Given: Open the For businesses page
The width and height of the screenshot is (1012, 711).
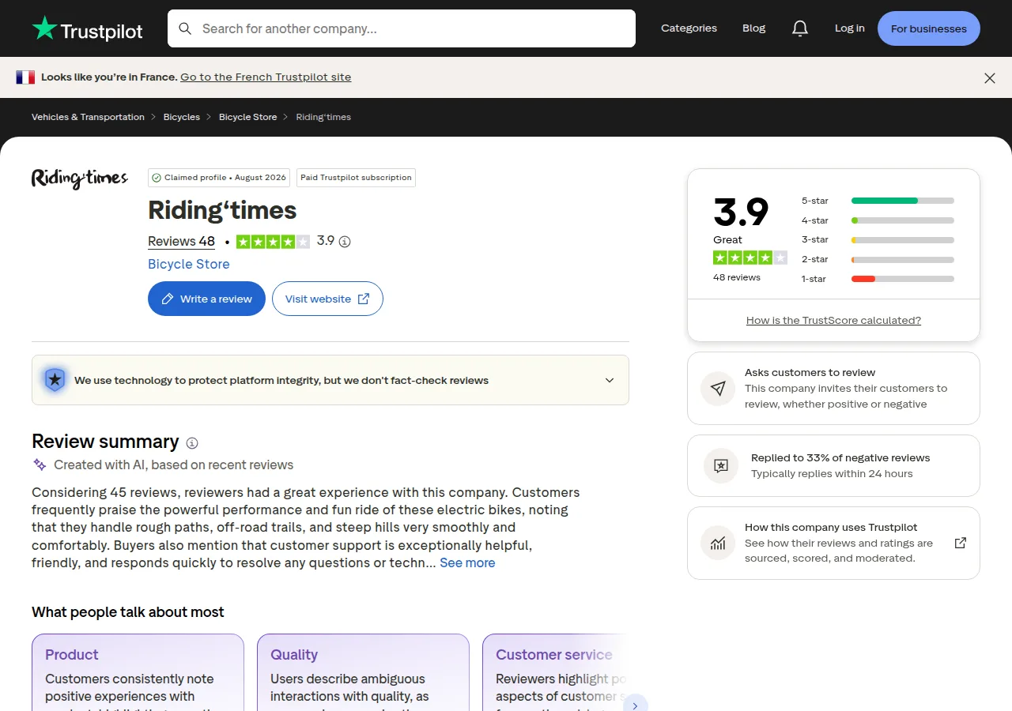Looking at the screenshot, I should coord(929,28).
